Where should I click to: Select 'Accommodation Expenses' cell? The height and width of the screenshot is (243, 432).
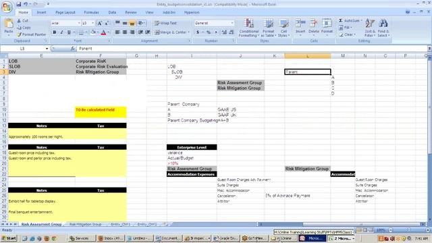[192, 174]
